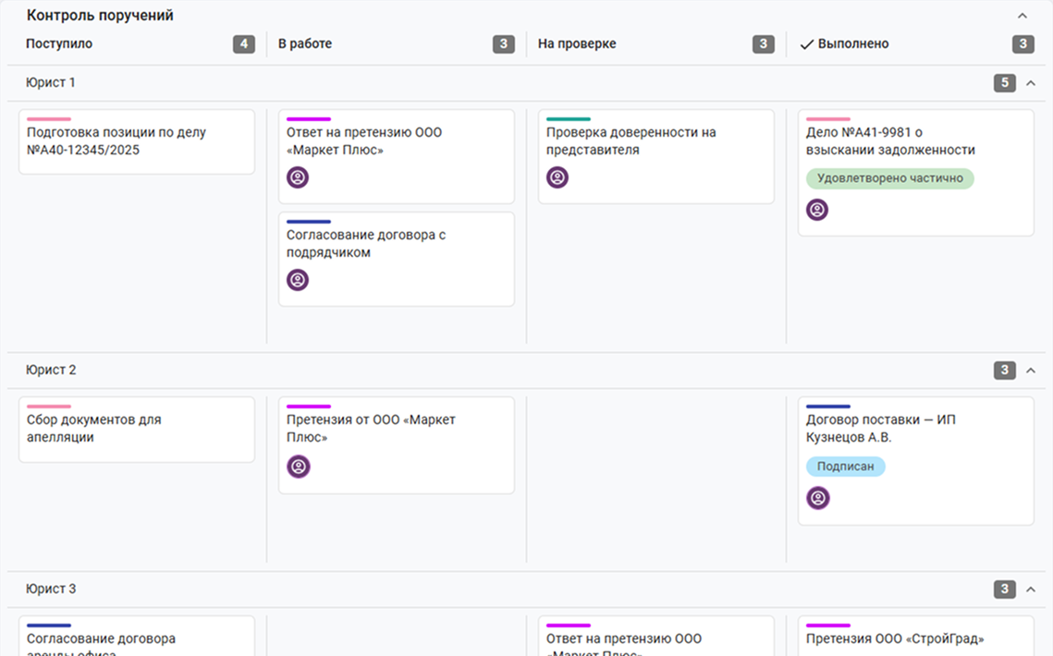Collapse the «Юрист 2» swimlane
1053x656 pixels.
(1031, 370)
